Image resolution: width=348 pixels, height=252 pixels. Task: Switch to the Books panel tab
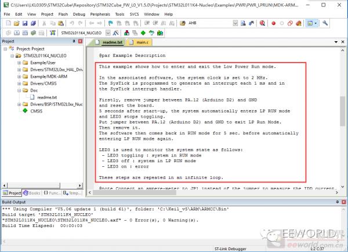pos(32,193)
